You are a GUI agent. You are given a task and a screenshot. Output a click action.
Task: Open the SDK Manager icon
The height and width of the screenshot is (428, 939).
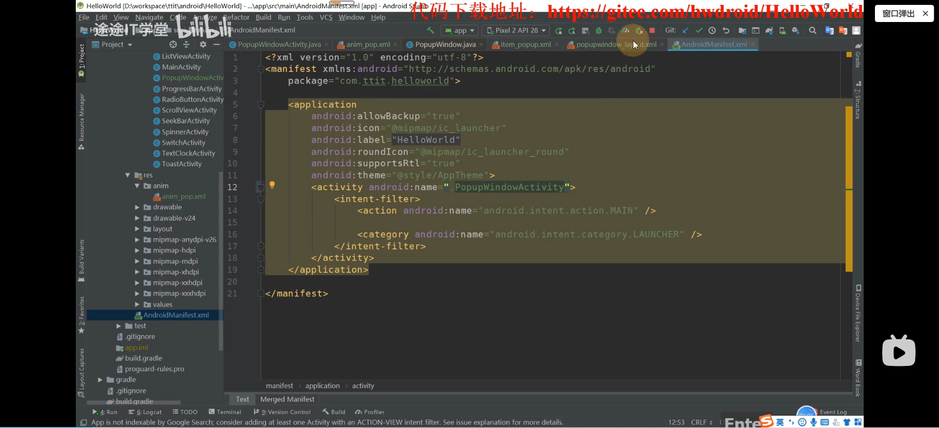[x=796, y=30]
